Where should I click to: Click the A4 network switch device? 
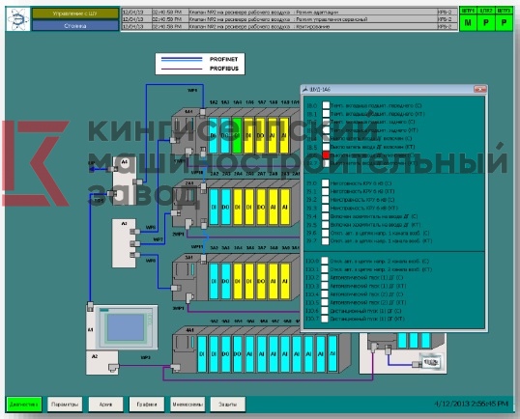124,181
